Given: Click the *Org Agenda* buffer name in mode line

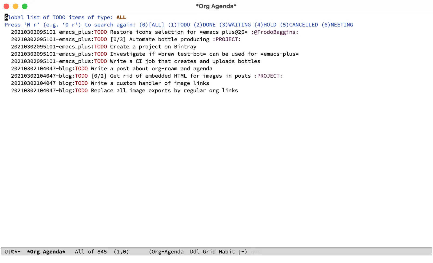Looking at the screenshot, I should pos(46,252).
